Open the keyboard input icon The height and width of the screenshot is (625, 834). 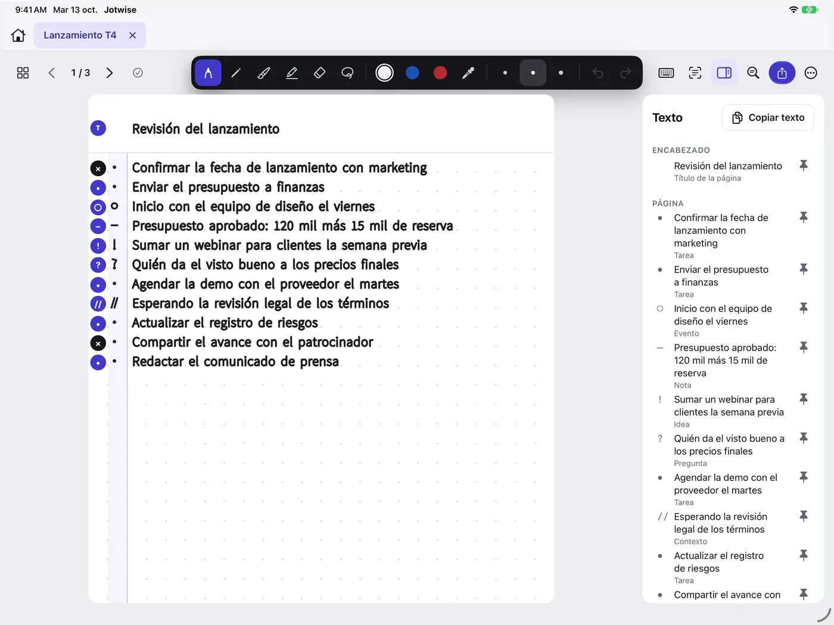(666, 73)
